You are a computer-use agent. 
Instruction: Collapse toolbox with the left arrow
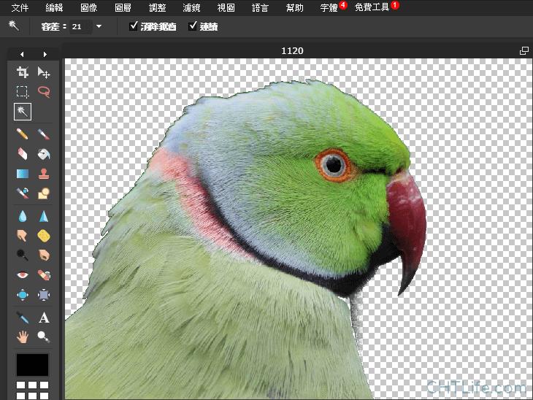click(23, 54)
